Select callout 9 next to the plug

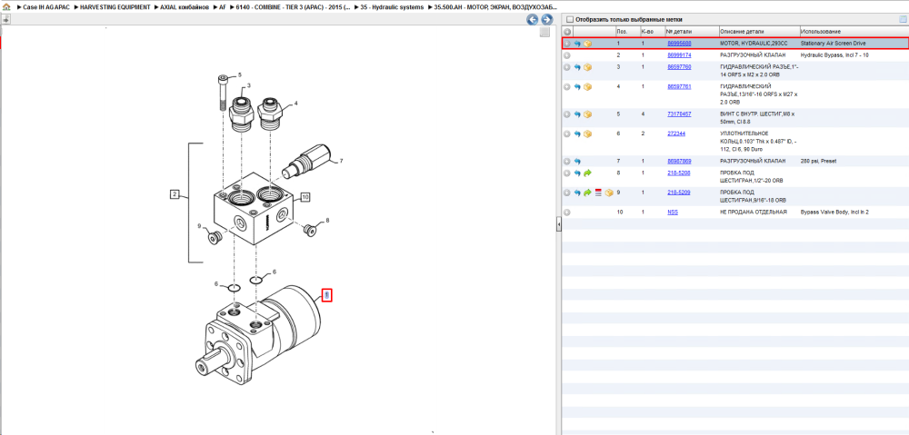click(x=199, y=226)
